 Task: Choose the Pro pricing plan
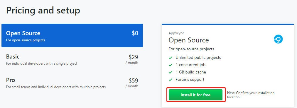pyautogui.click(x=72, y=83)
